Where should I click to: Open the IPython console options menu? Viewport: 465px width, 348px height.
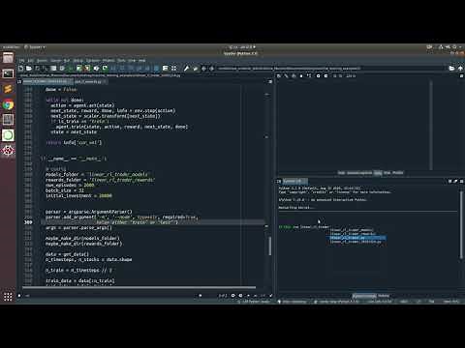461,182
